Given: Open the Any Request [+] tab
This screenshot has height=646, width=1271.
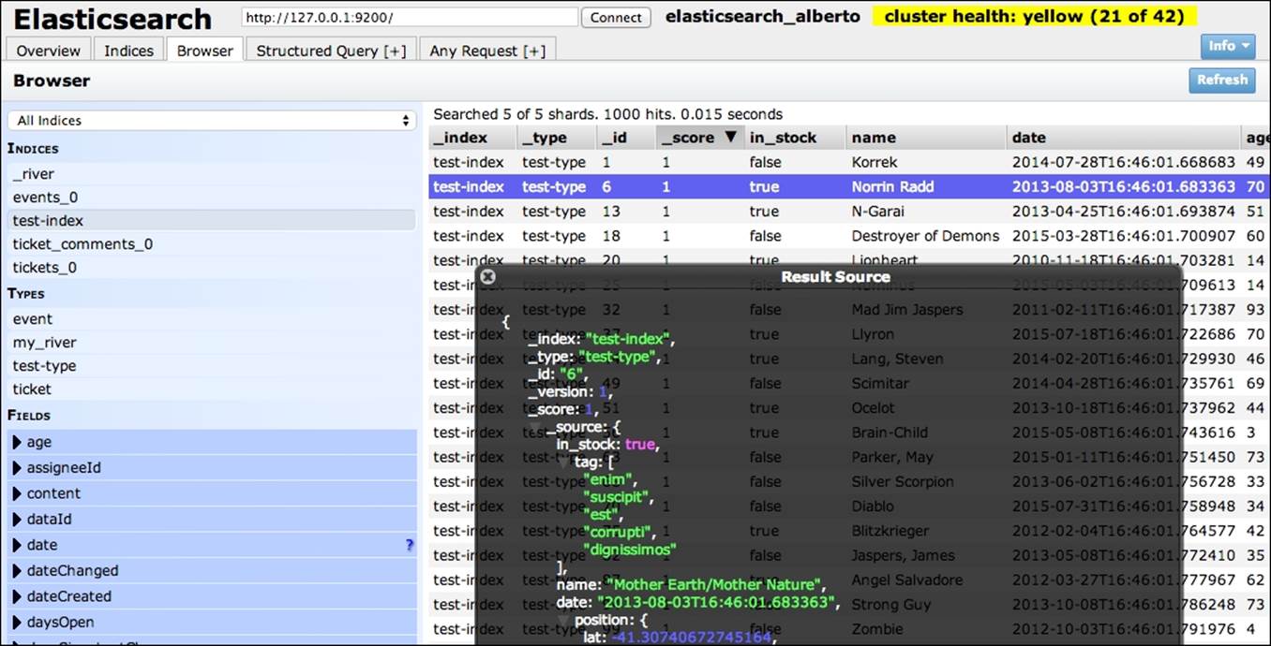Looking at the screenshot, I should pos(487,51).
